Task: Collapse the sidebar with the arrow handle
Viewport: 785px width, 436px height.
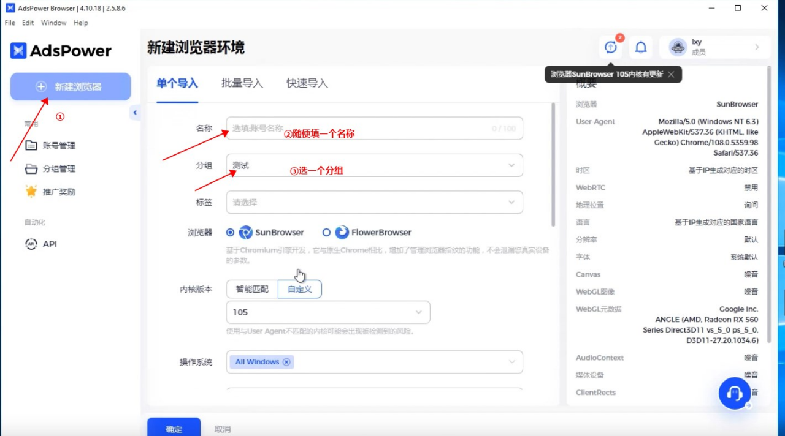Action: (x=135, y=113)
